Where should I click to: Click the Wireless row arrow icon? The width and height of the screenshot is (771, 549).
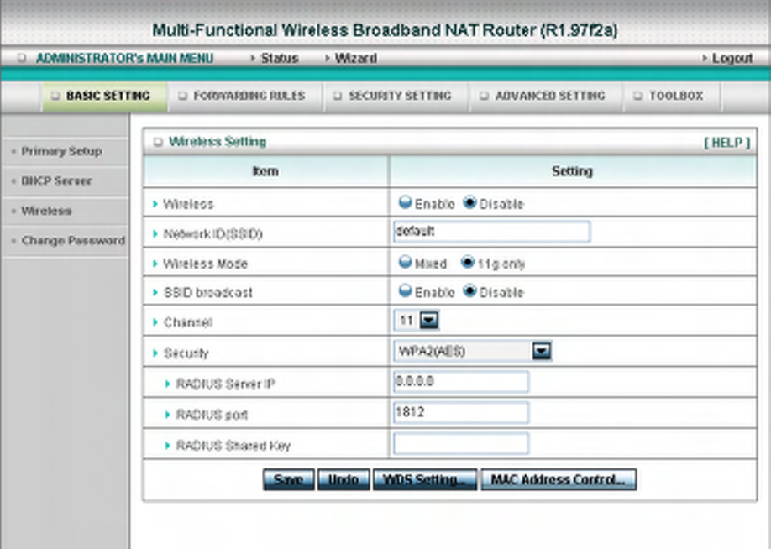tap(155, 203)
